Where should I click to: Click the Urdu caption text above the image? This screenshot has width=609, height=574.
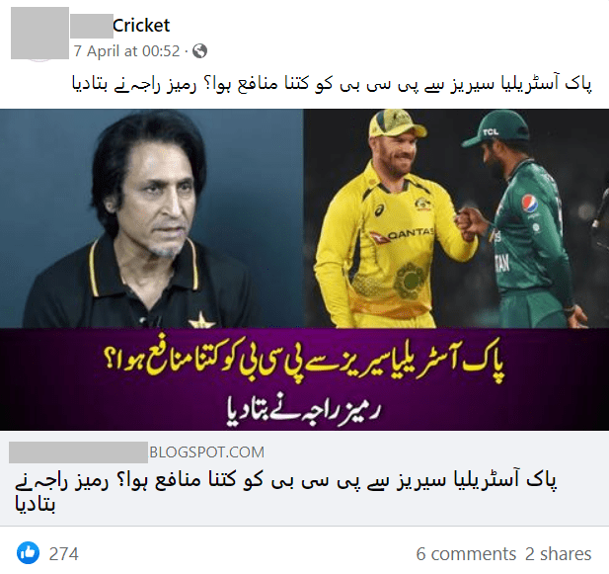click(x=332, y=84)
